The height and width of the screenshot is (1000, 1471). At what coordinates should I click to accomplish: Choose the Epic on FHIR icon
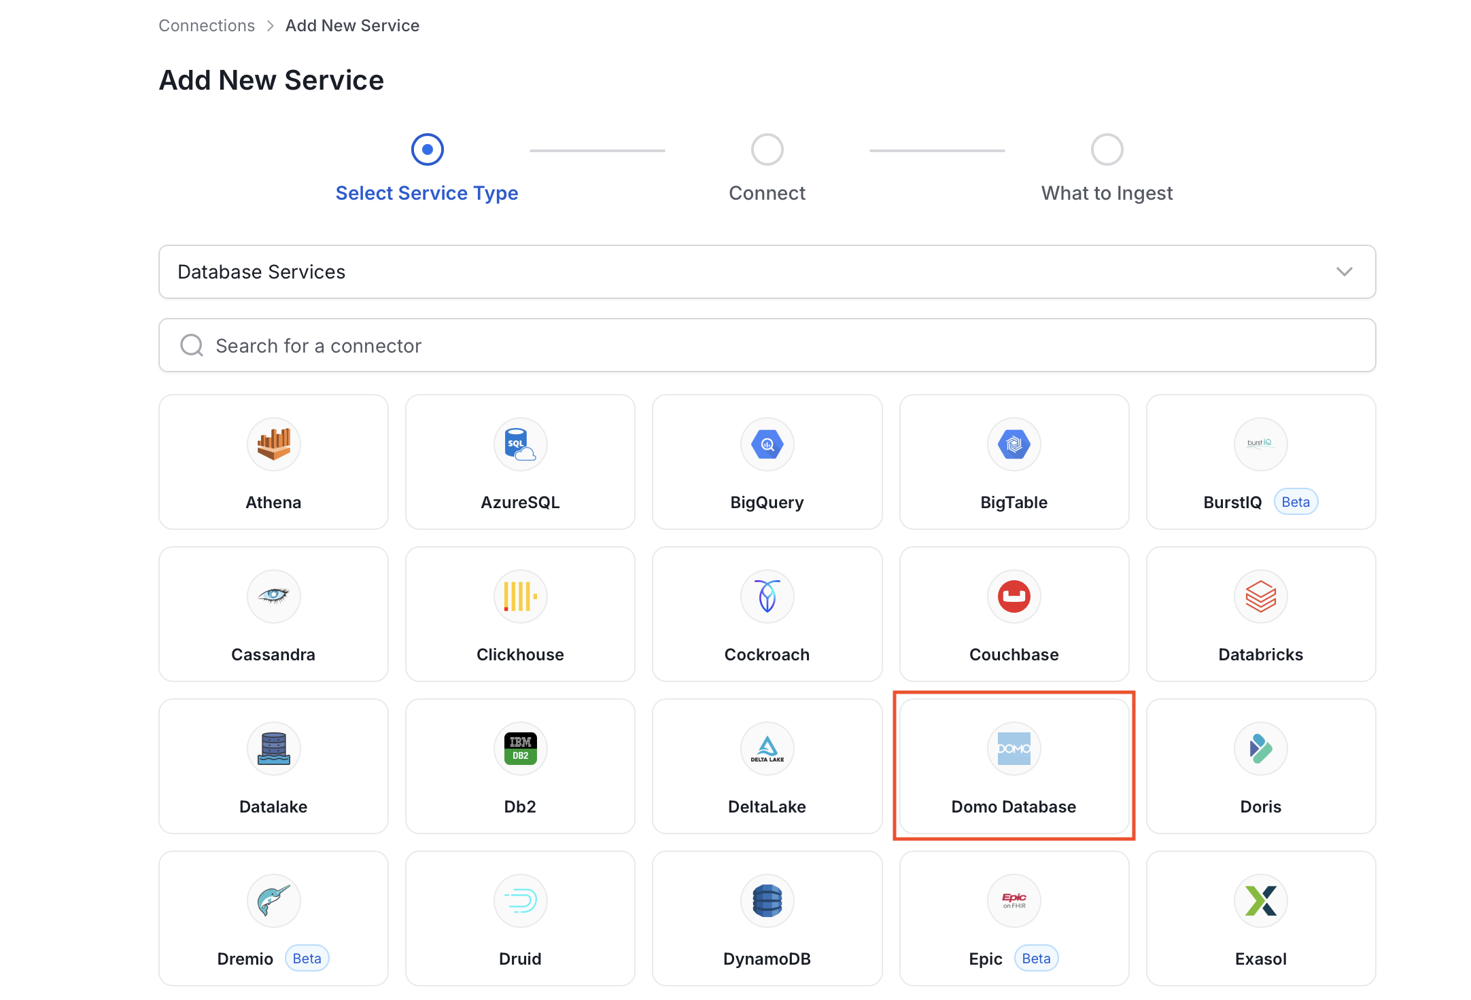pyautogui.click(x=1014, y=901)
